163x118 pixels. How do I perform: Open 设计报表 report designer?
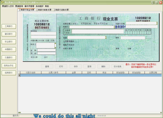pos(117,66)
